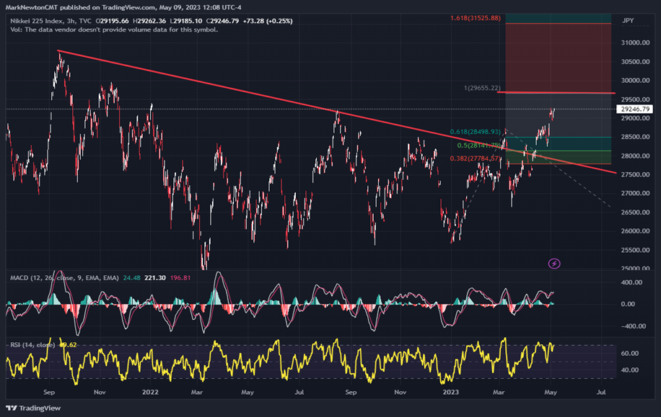This screenshot has width=661, height=417.
Task: Click the 27000.00 price axis label
Action: click(x=635, y=193)
